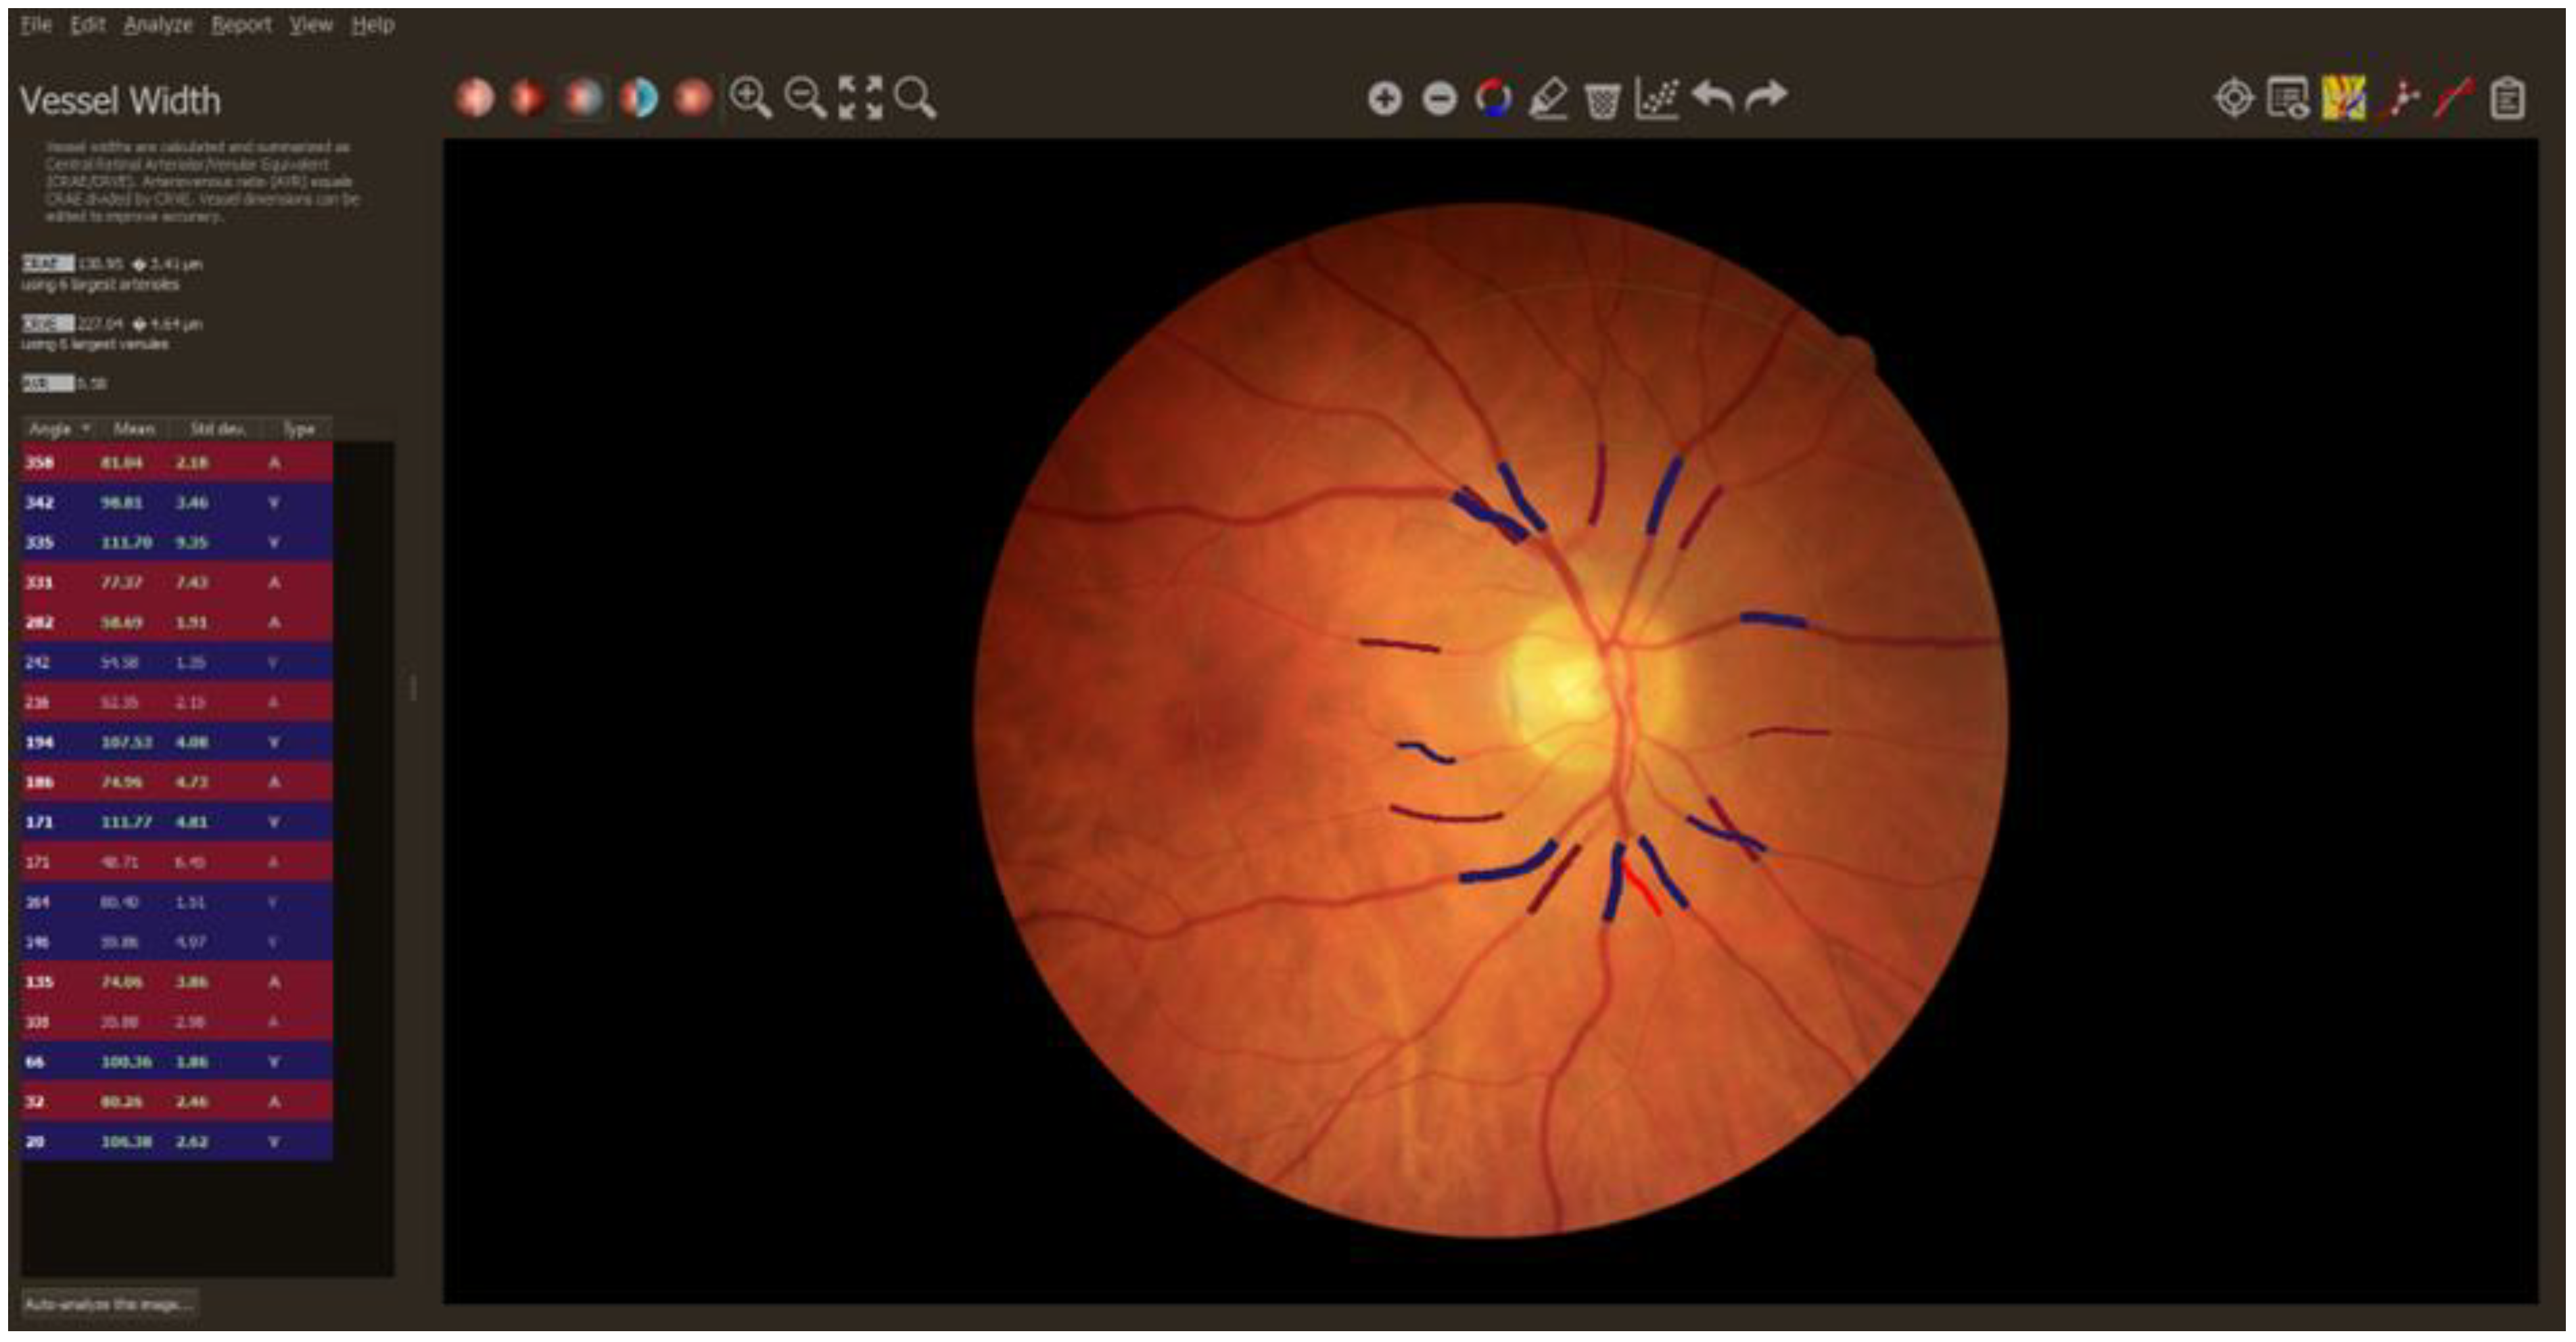This screenshot has width=2576, height=1342.
Task: Toggle the yellow vessel overlay map icon
Action: [x=2343, y=98]
